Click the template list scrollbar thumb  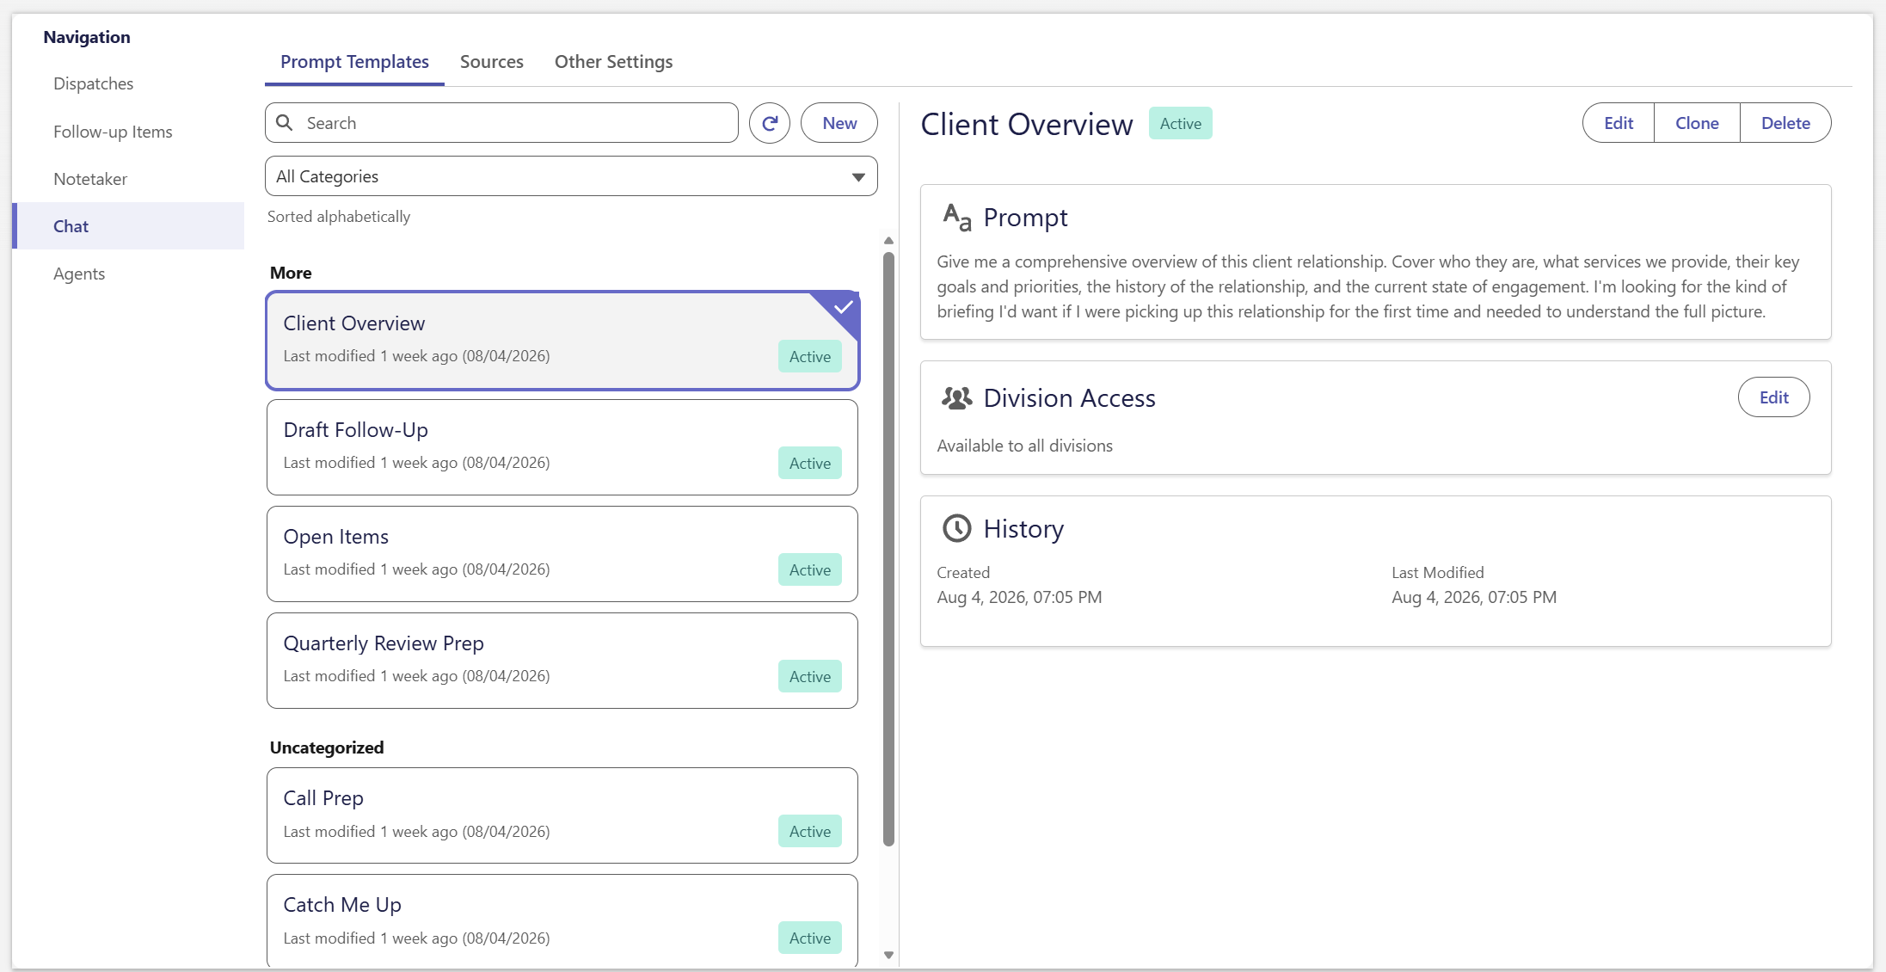tap(888, 549)
